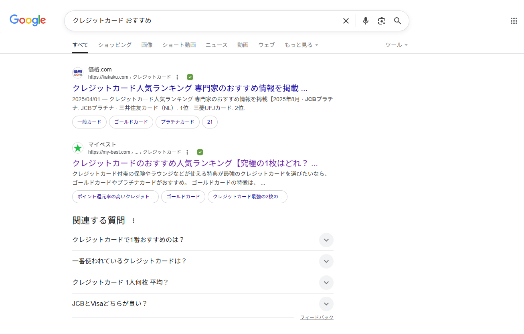Click the 価格.com site name

(x=100, y=69)
